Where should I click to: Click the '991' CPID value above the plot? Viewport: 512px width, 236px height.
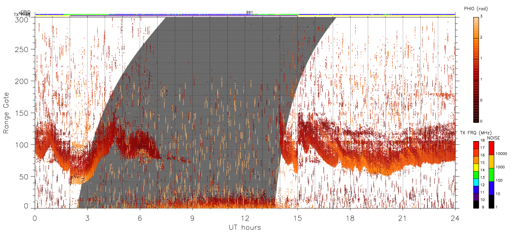(249, 12)
